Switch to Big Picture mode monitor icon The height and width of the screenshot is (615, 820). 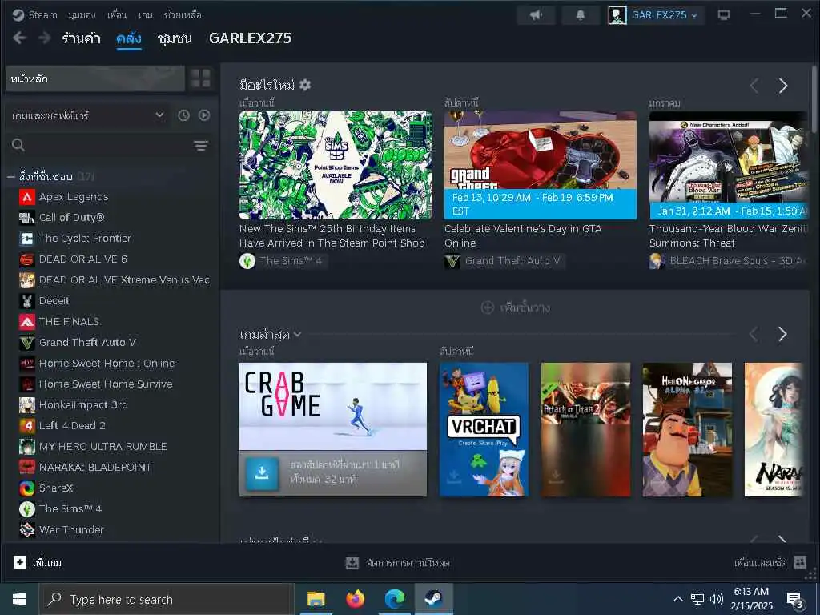pyautogui.click(x=724, y=14)
